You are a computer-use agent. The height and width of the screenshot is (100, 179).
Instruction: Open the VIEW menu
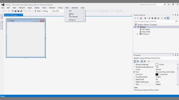click(x=14, y=8)
